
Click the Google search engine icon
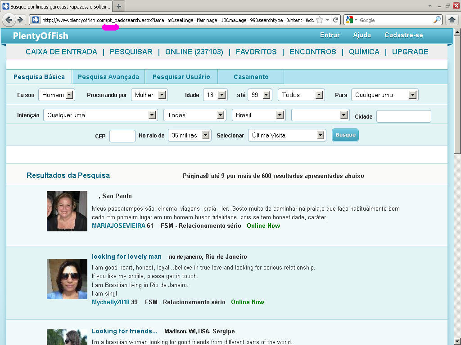pyautogui.click(x=349, y=20)
